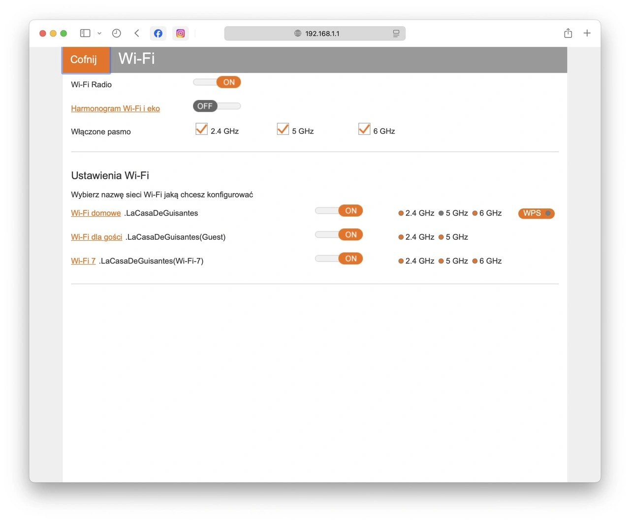This screenshot has height=521, width=630.
Task: Open the Harmonogram Wi-Fi i eko link
Action: click(115, 108)
